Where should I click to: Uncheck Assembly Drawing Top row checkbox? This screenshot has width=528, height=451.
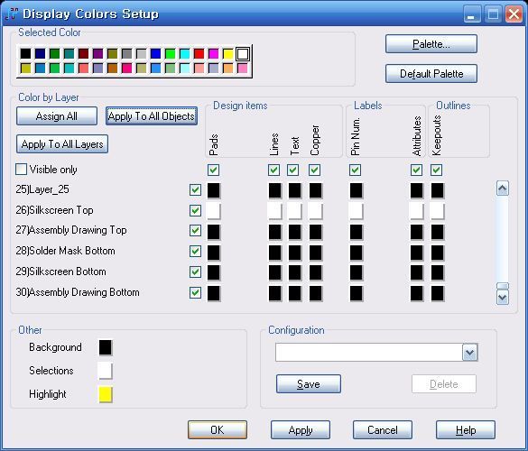pyautogui.click(x=195, y=231)
